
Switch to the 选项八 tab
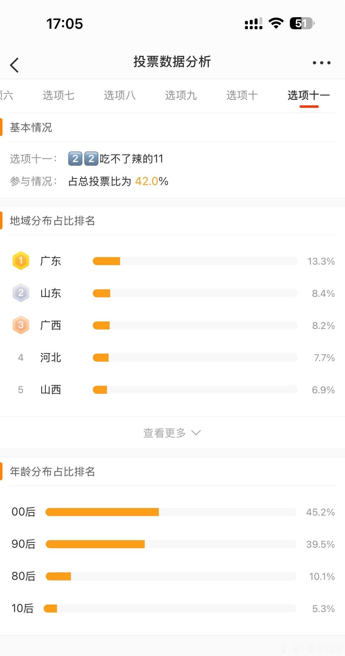[120, 95]
